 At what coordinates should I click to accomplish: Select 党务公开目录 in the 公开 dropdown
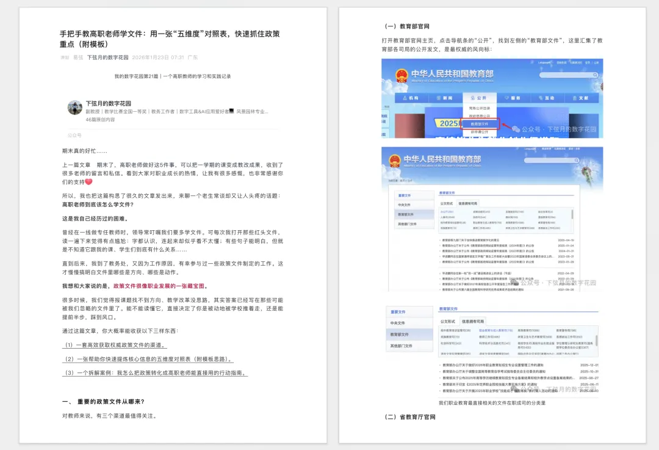(x=480, y=108)
